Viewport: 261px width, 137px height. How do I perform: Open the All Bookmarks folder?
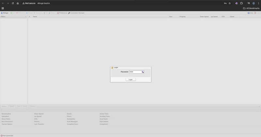pos(251,8)
